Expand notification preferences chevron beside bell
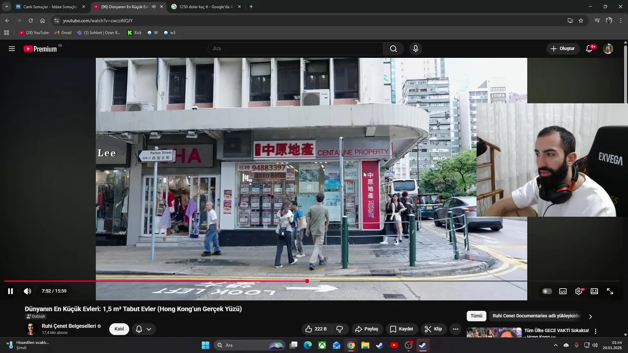 (149, 329)
